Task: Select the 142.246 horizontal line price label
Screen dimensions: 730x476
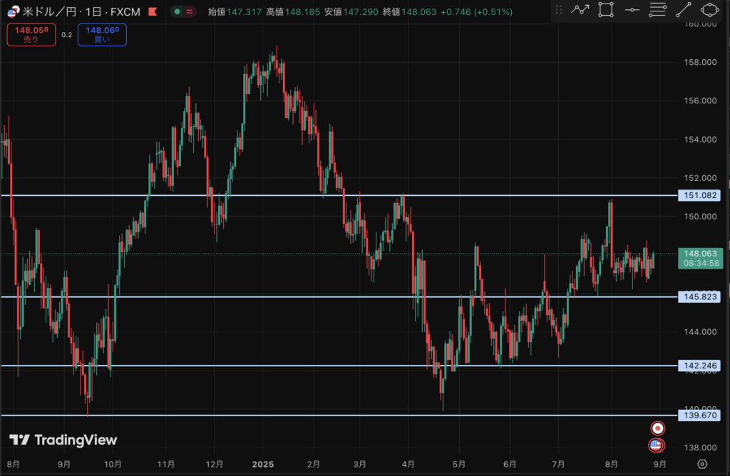Action: [699, 366]
